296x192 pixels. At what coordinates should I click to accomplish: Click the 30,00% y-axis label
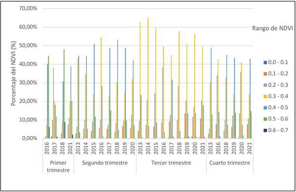point(28,83)
